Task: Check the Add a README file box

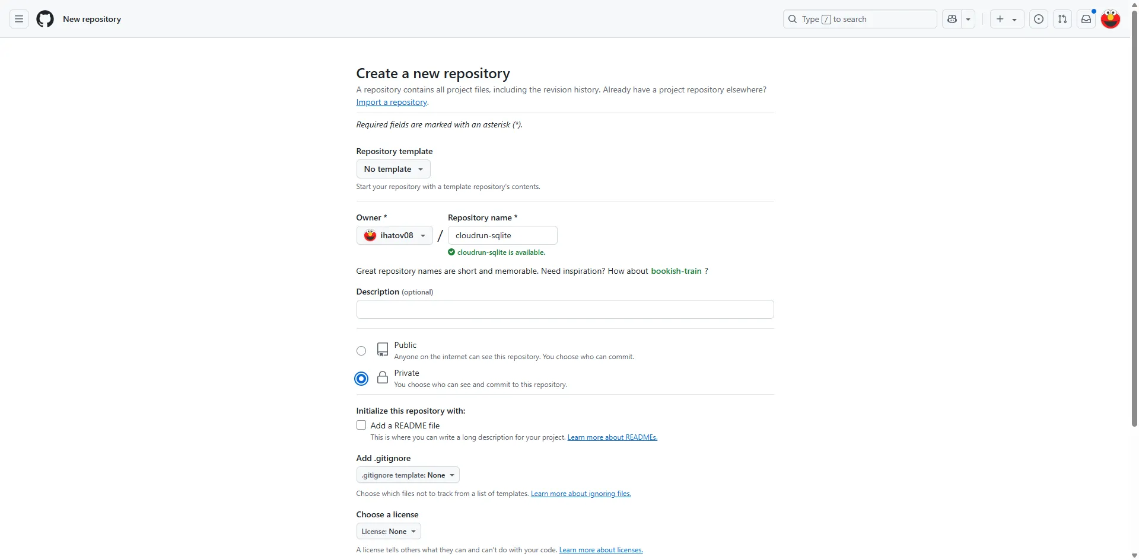Action: 361,425
